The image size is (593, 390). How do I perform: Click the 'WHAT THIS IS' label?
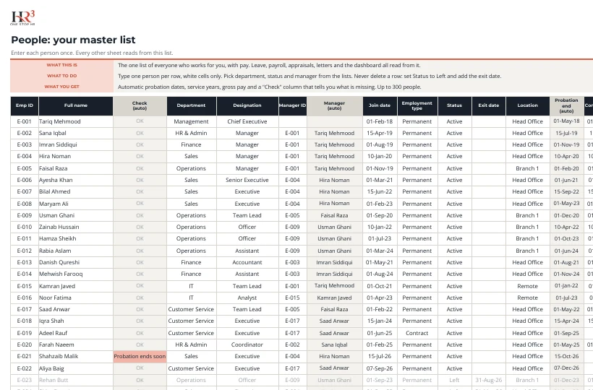click(x=62, y=65)
